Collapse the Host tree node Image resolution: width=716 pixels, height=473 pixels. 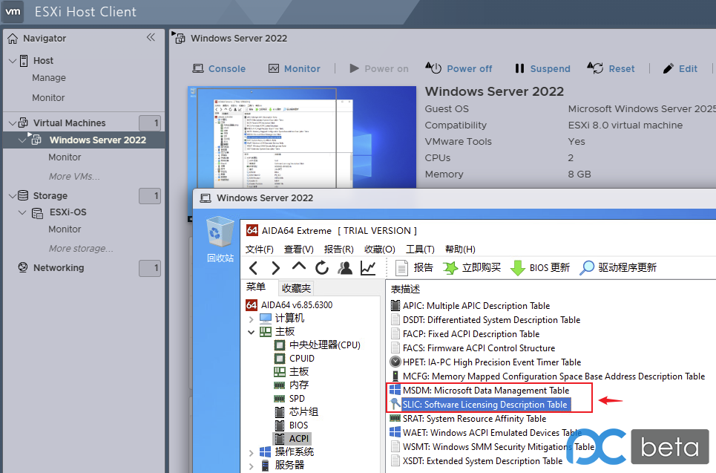click(x=13, y=61)
